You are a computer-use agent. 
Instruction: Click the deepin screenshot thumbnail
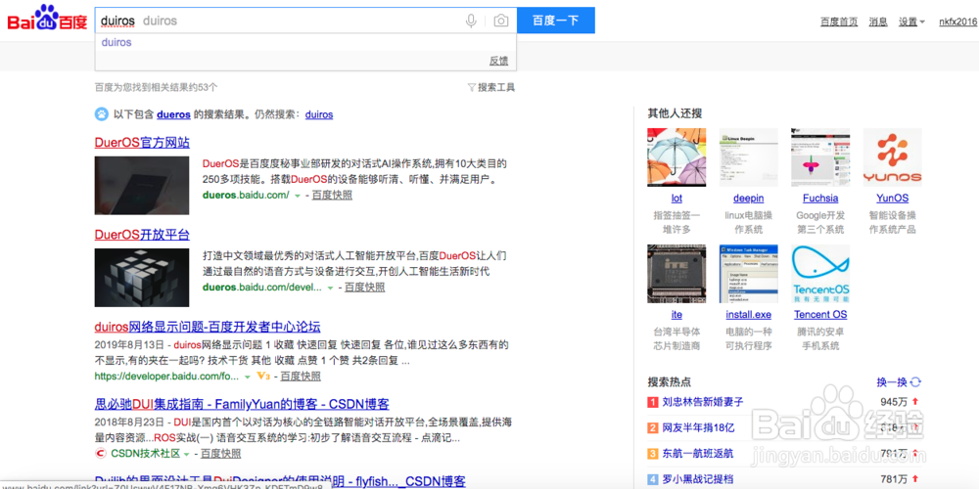click(749, 157)
